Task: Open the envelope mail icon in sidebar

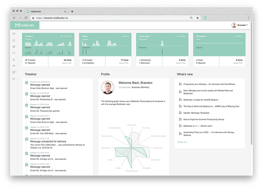Action: [x=14, y=34]
